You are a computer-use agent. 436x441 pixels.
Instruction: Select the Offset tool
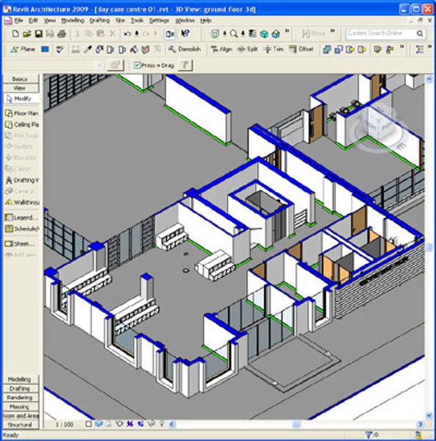[x=301, y=49]
